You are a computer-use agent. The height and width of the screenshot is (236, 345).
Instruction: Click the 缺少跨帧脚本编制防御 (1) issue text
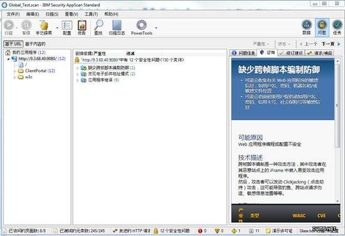(x=112, y=68)
